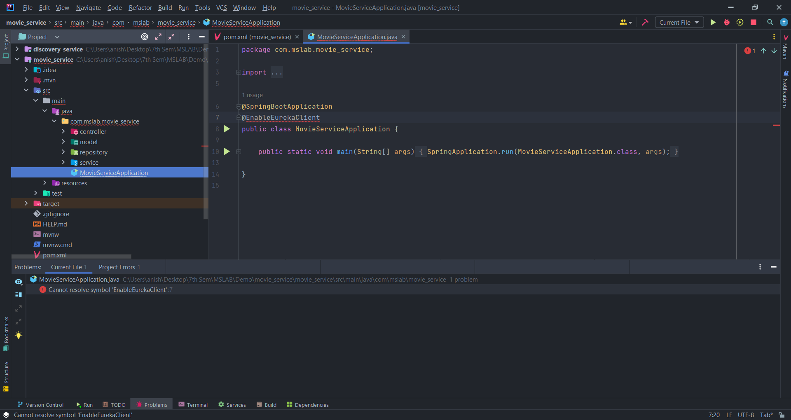
Task: Switch to the pom.xml (movie_service) tab
Action: 257,37
